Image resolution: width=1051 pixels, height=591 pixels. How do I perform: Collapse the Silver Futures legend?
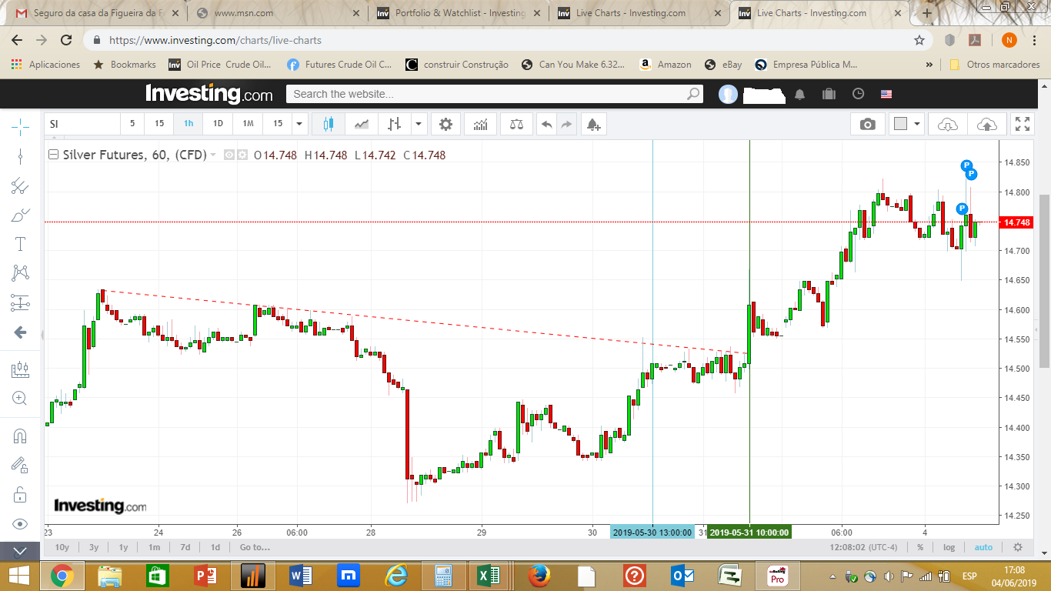[53, 155]
